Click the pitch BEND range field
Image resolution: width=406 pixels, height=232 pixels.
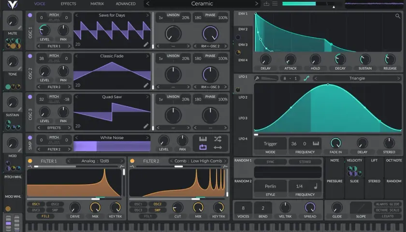(263, 208)
